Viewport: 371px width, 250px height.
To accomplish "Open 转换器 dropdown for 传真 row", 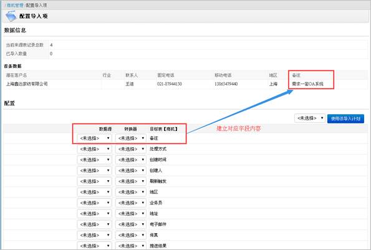I will click(x=131, y=235).
